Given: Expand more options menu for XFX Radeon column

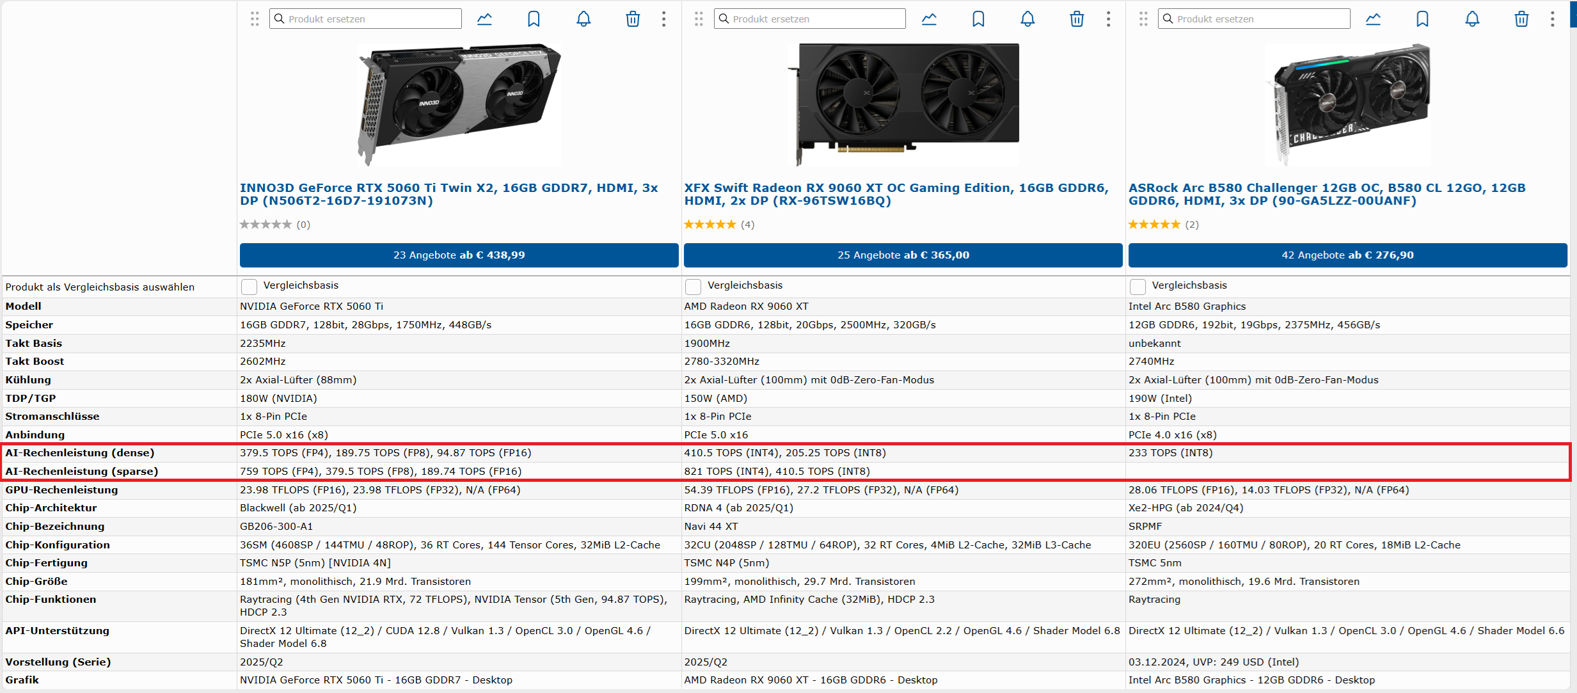Looking at the screenshot, I should 1107,19.
